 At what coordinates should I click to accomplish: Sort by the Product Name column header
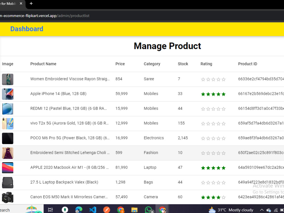tap(43, 64)
